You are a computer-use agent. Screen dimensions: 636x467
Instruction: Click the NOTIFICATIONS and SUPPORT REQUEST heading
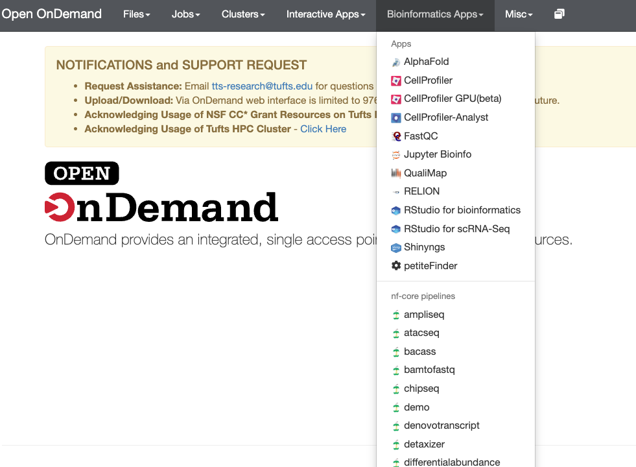(182, 65)
